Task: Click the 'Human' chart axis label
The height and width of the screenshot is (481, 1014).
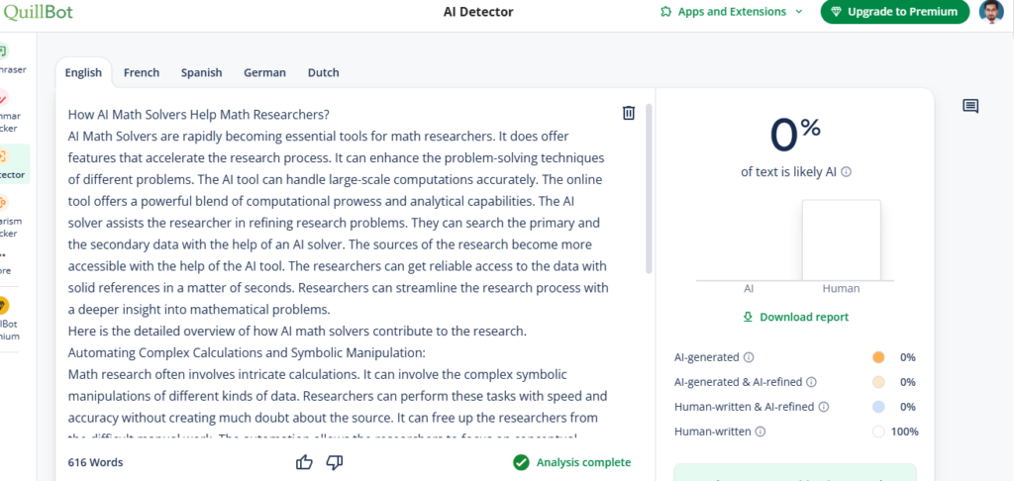Action: (x=841, y=289)
